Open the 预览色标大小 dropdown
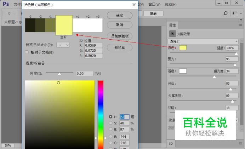The width and height of the screenshot is (245, 149). [x=63, y=45]
